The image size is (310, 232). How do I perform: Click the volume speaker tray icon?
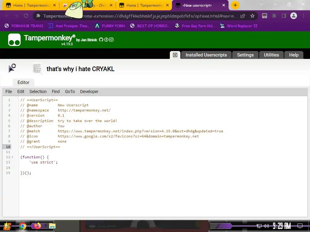point(266,226)
